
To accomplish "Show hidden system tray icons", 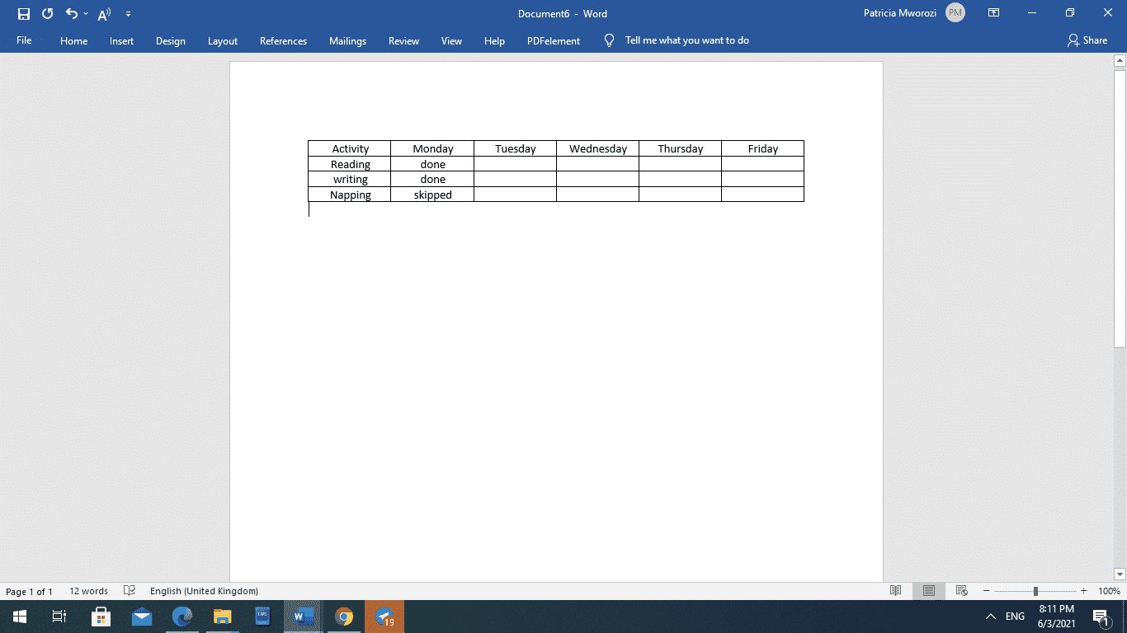I will [991, 617].
